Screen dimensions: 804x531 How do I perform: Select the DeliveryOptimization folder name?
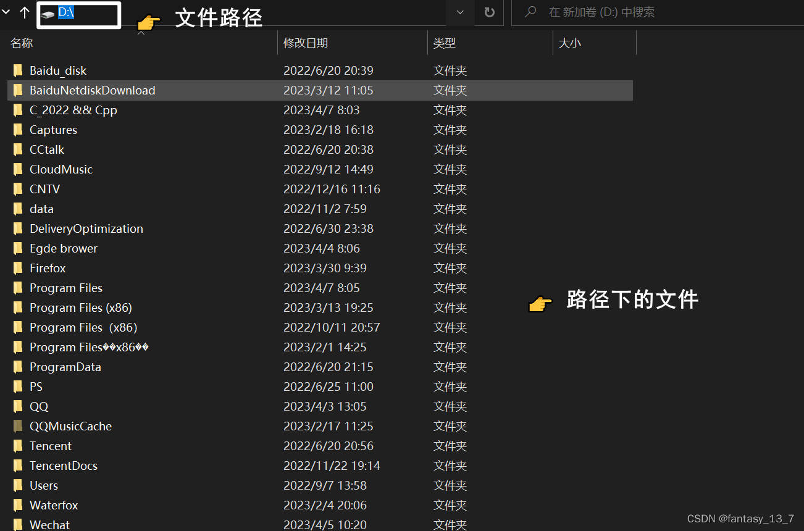tap(86, 228)
